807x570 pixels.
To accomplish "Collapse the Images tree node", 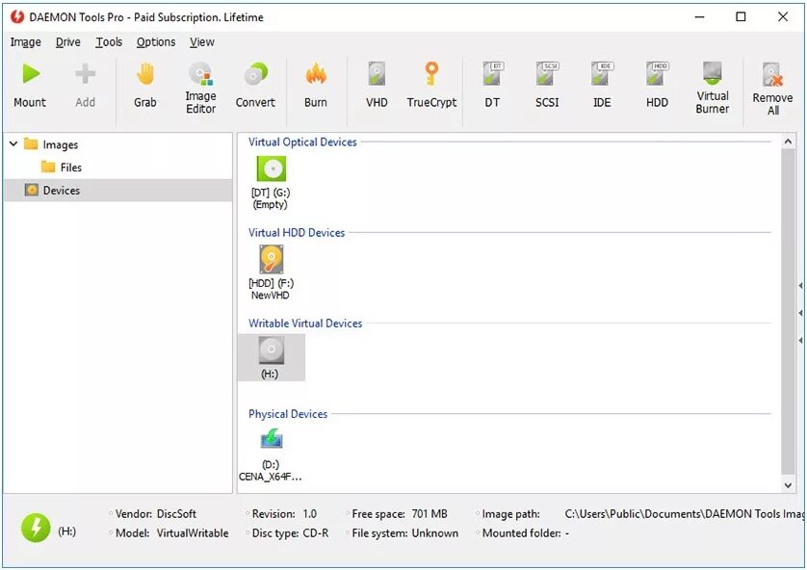I will click(x=13, y=144).
